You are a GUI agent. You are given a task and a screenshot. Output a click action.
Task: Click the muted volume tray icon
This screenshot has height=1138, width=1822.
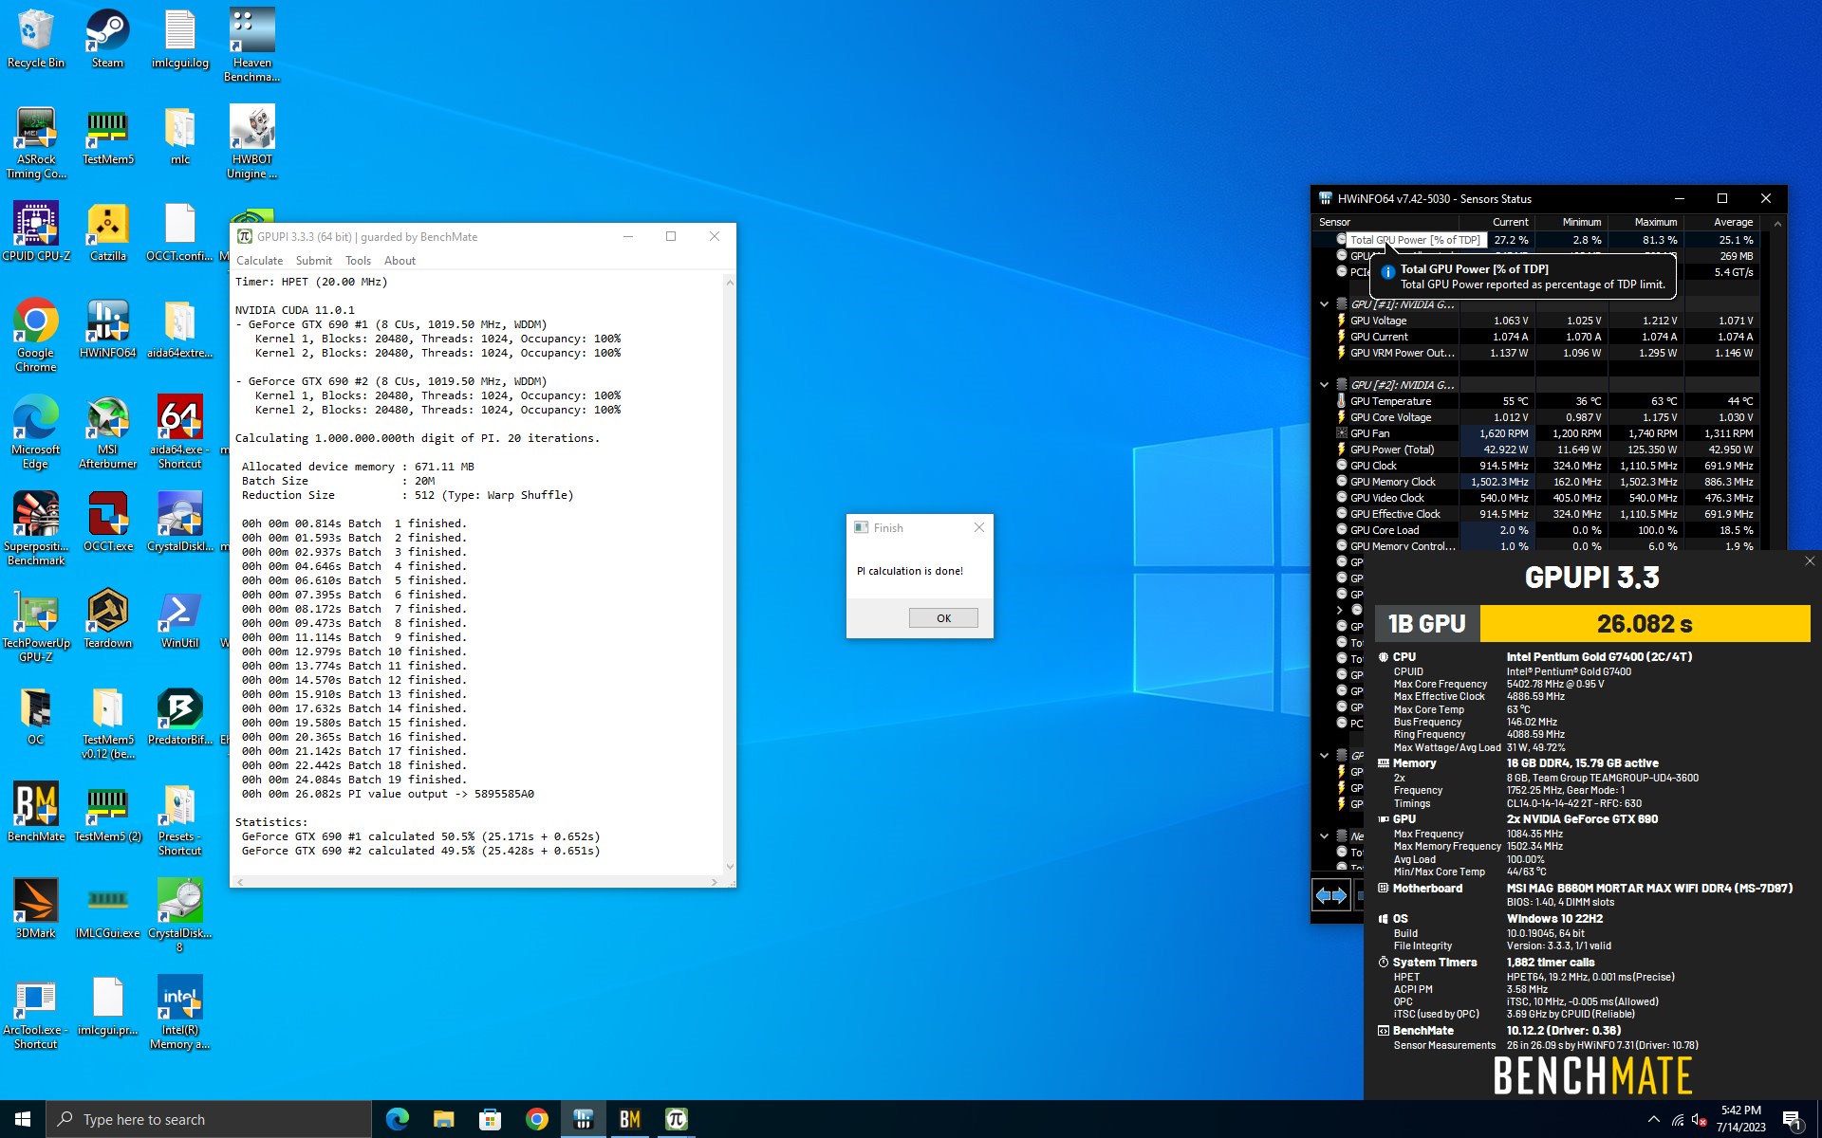[1700, 1120]
